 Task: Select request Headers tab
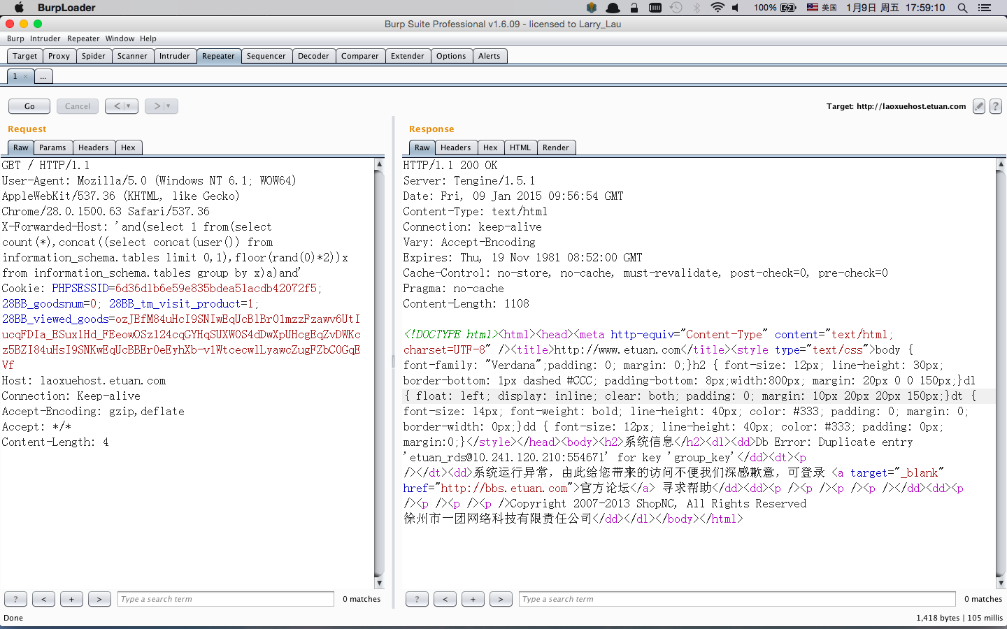(x=94, y=147)
